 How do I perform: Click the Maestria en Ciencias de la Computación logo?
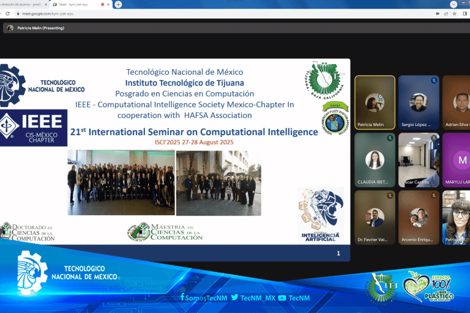click(x=165, y=232)
